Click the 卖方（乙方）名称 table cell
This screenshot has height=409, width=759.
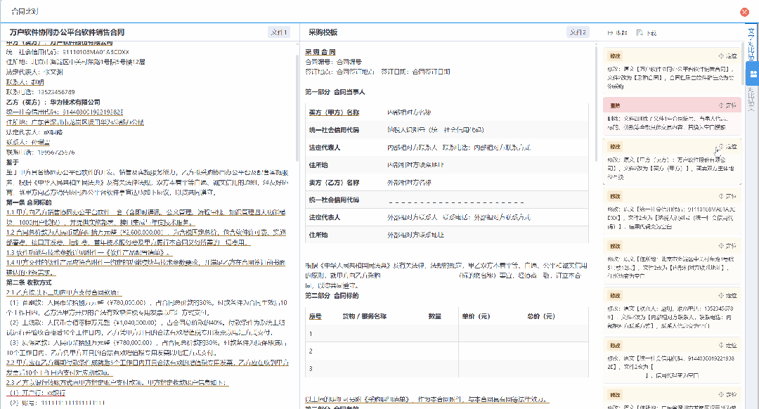334,183
